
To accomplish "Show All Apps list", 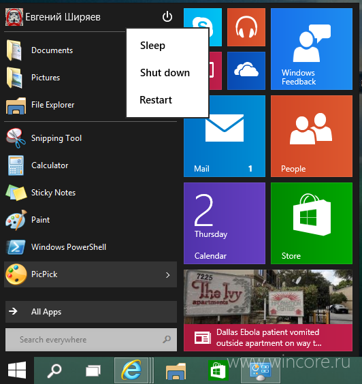I will (91, 312).
